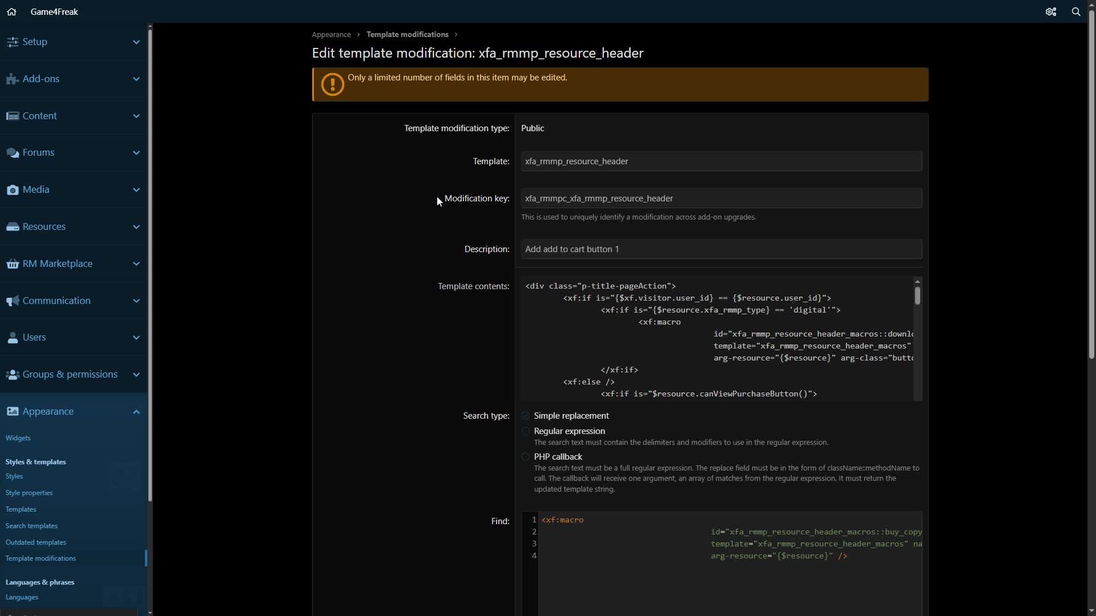Click the Resources drive icon
The image size is (1096, 616).
click(13, 226)
